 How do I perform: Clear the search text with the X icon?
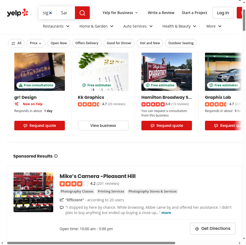pyautogui.click(x=51, y=13)
